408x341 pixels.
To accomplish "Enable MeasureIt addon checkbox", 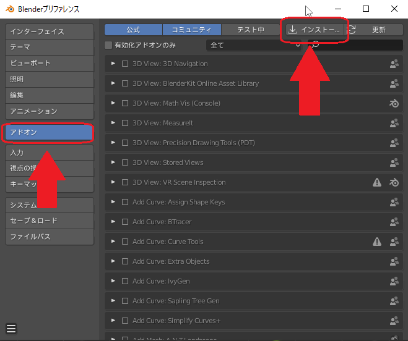I will (125, 123).
